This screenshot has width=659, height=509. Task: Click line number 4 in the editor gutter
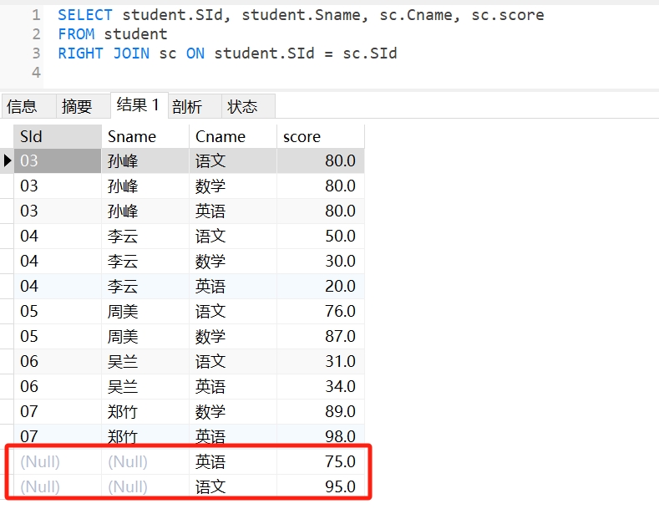(36, 73)
